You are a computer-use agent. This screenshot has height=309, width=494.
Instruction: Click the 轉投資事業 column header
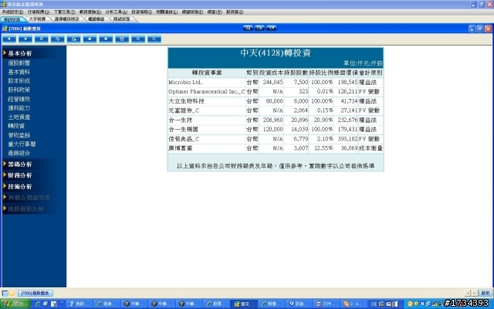tap(207, 73)
